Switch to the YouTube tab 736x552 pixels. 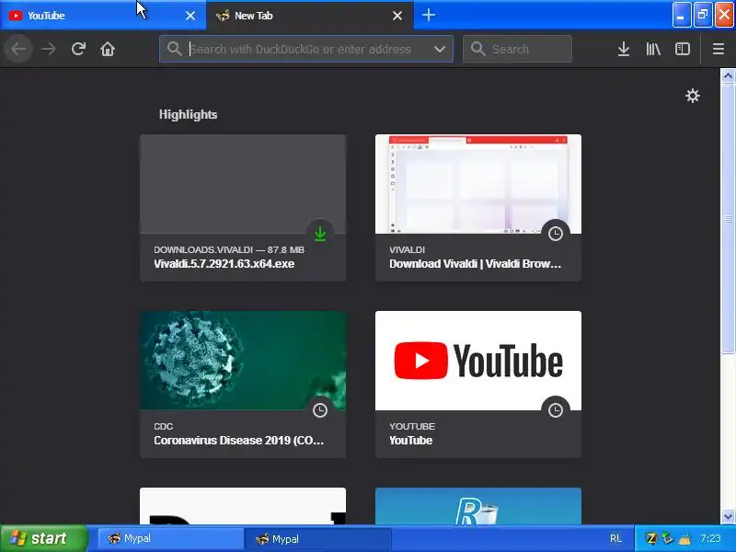[x=103, y=16]
